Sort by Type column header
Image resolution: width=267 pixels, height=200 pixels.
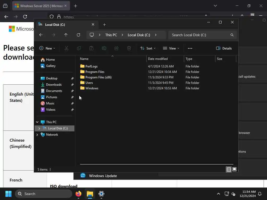[199, 59]
